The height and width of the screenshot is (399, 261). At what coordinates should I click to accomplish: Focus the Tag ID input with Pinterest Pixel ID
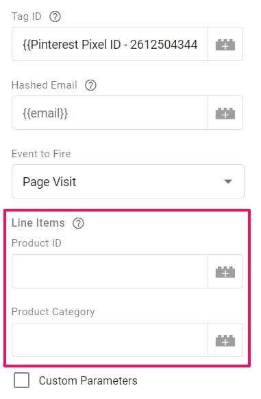point(110,44)
